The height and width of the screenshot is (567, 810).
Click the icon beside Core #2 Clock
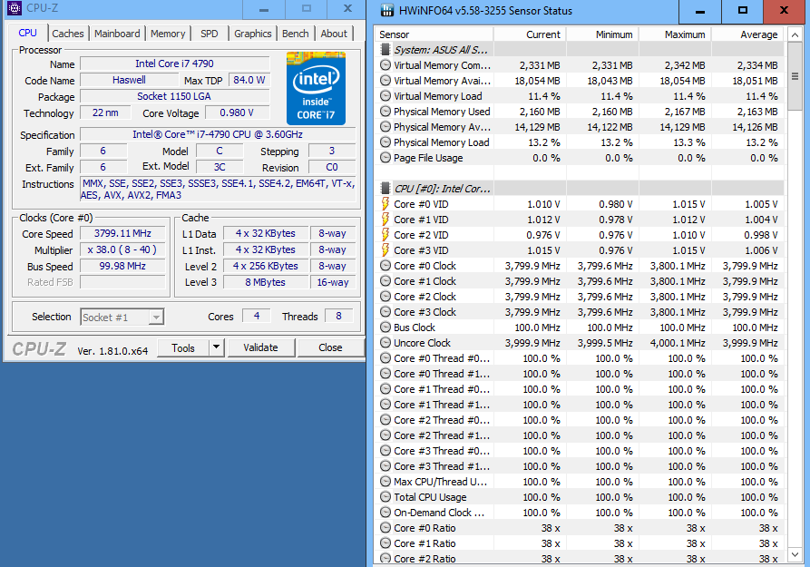[385, 296]
